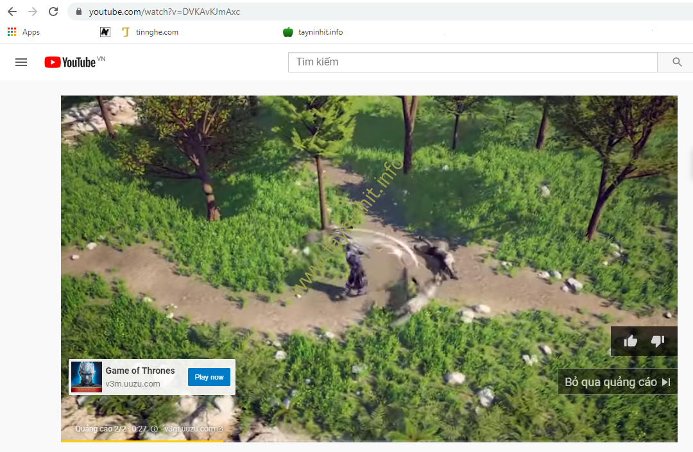The width and height of the screenshot is (693, 452).
Task: Click the browser back arrow
Action: [12, 12]
